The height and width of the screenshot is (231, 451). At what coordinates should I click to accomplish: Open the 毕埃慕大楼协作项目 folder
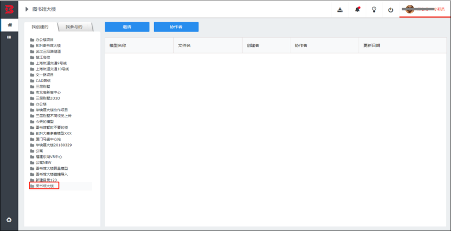49,110
